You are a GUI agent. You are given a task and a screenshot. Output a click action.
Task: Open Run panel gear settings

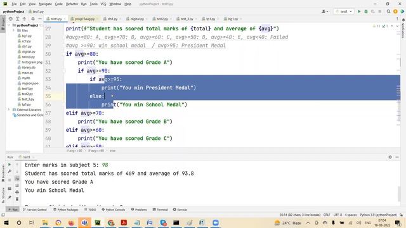click(x=390, y=157)
